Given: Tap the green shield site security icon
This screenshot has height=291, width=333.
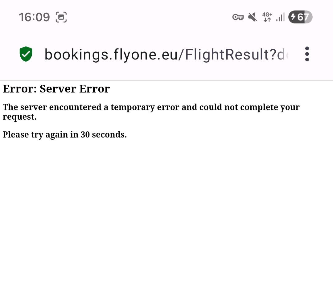Looking at the screenshot, I should (26, 54).
